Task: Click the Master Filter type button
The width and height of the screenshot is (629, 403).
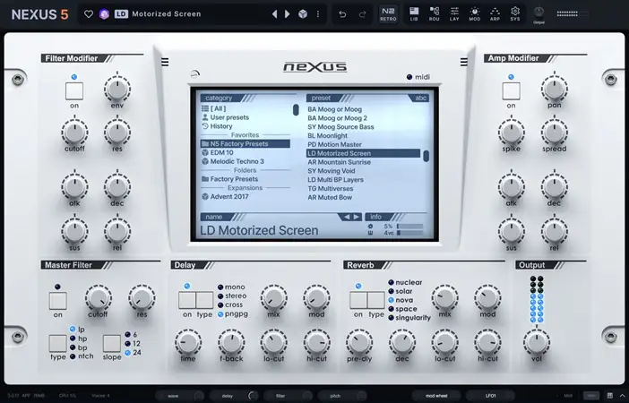Action: (x=57, y=344)
